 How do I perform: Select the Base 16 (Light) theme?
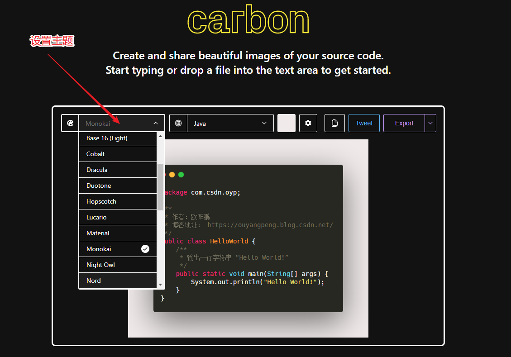pyautogui.click(x=118, y=138)
